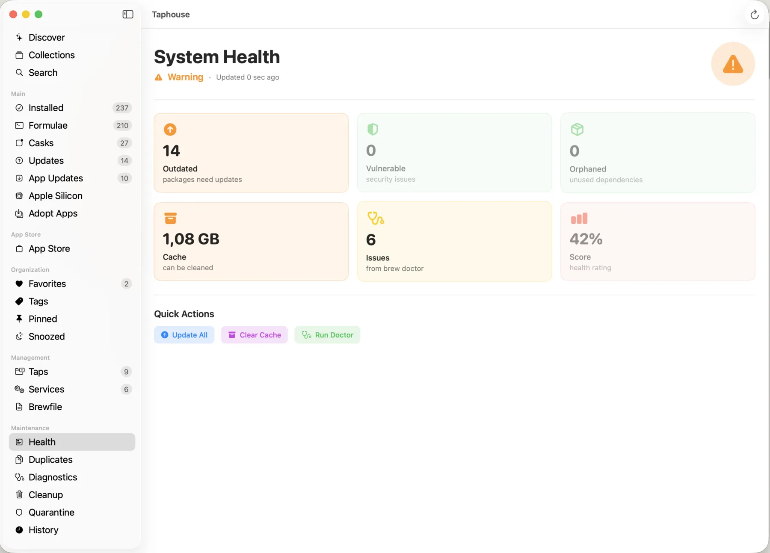770x553 pixels.
Task: Open the 6 Issues brew doctor card
Action: (x=454, y=242)
